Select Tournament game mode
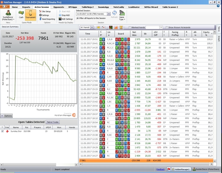The width and height of the screenshot is (222, 173). 30,15
